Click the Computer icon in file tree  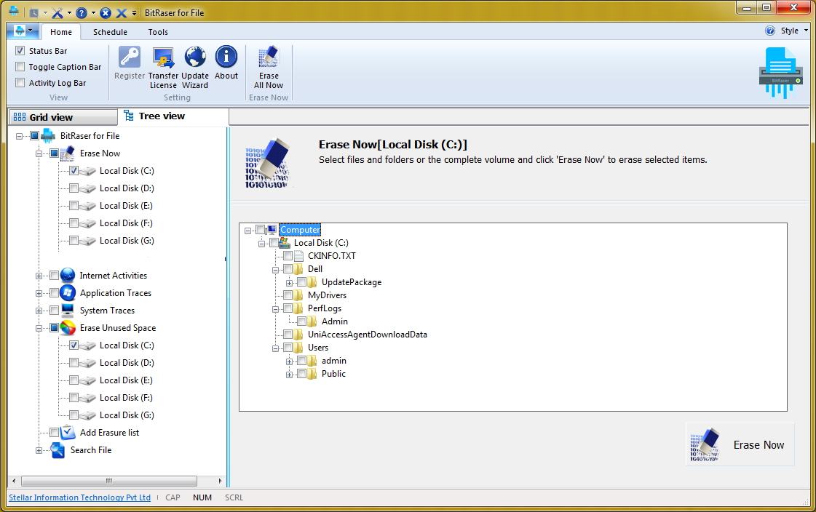(x=272, y=230)
